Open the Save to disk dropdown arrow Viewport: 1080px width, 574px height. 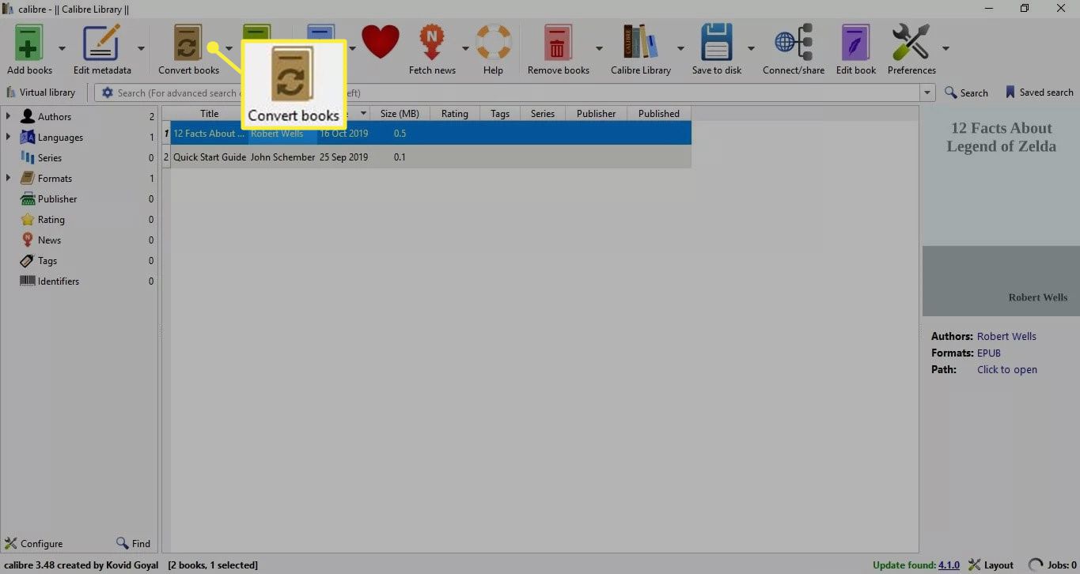click(x=751, y=48)
